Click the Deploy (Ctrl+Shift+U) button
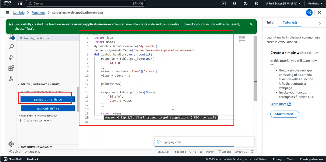The height and width of the screenshot is (162, 326). point(48,100)
